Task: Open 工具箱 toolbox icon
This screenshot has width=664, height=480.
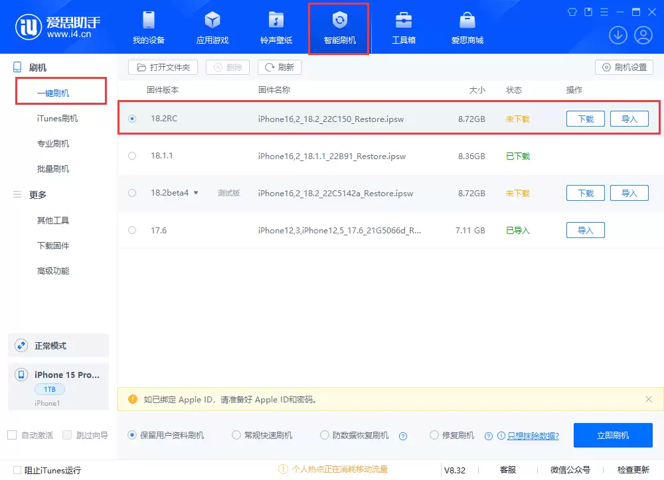Action: [404, 21]
